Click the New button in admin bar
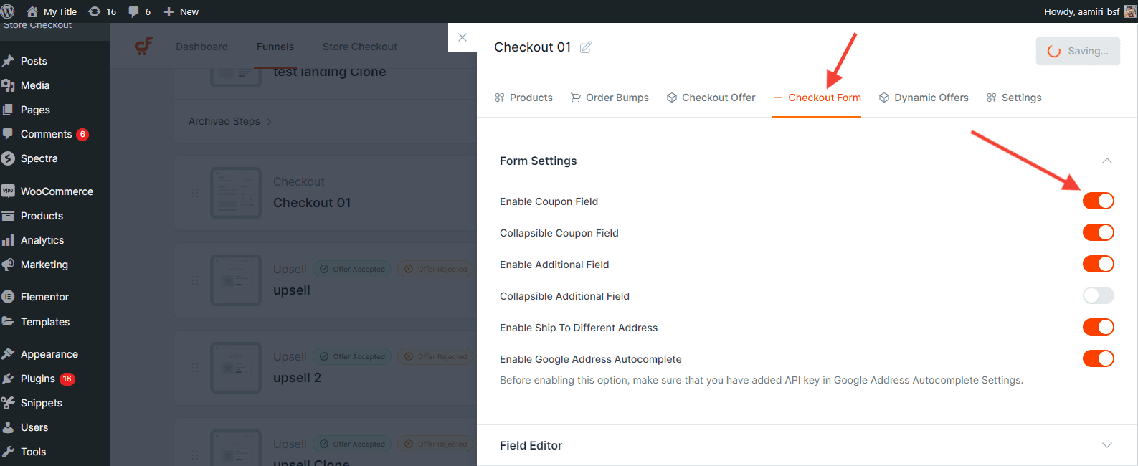Image resolution: width=1138 pixels, height=466 pixels. tap(181, 11)
